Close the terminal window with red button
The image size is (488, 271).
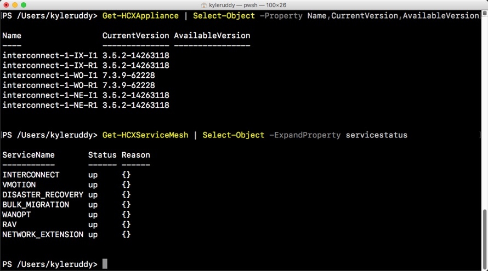pyautogui.click(x=6, y=5)
